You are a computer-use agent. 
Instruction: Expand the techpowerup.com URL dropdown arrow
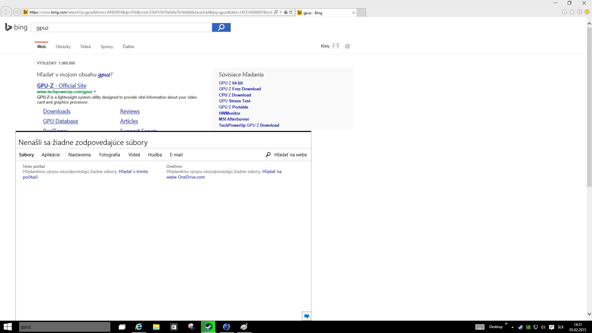95,92
